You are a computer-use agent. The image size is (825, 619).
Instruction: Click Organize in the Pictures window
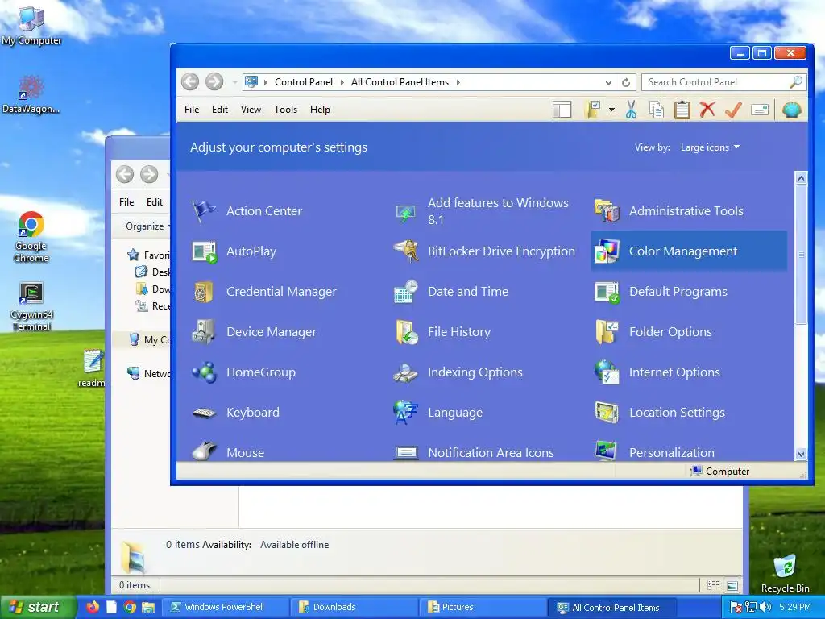point(145,226)
